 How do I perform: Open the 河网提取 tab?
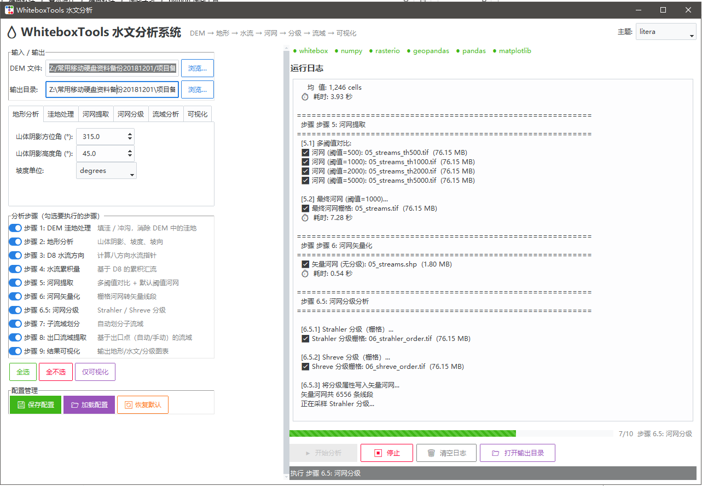(x=96, y=114)
